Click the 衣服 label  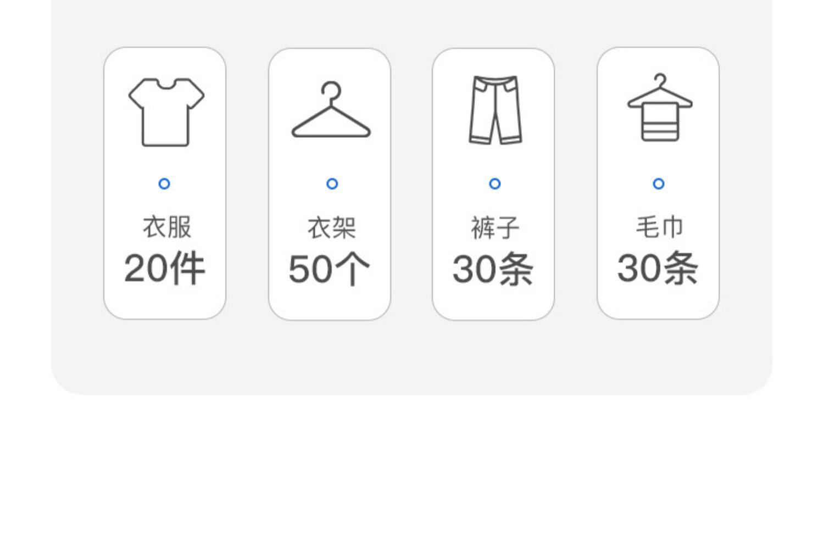point(166,227)
